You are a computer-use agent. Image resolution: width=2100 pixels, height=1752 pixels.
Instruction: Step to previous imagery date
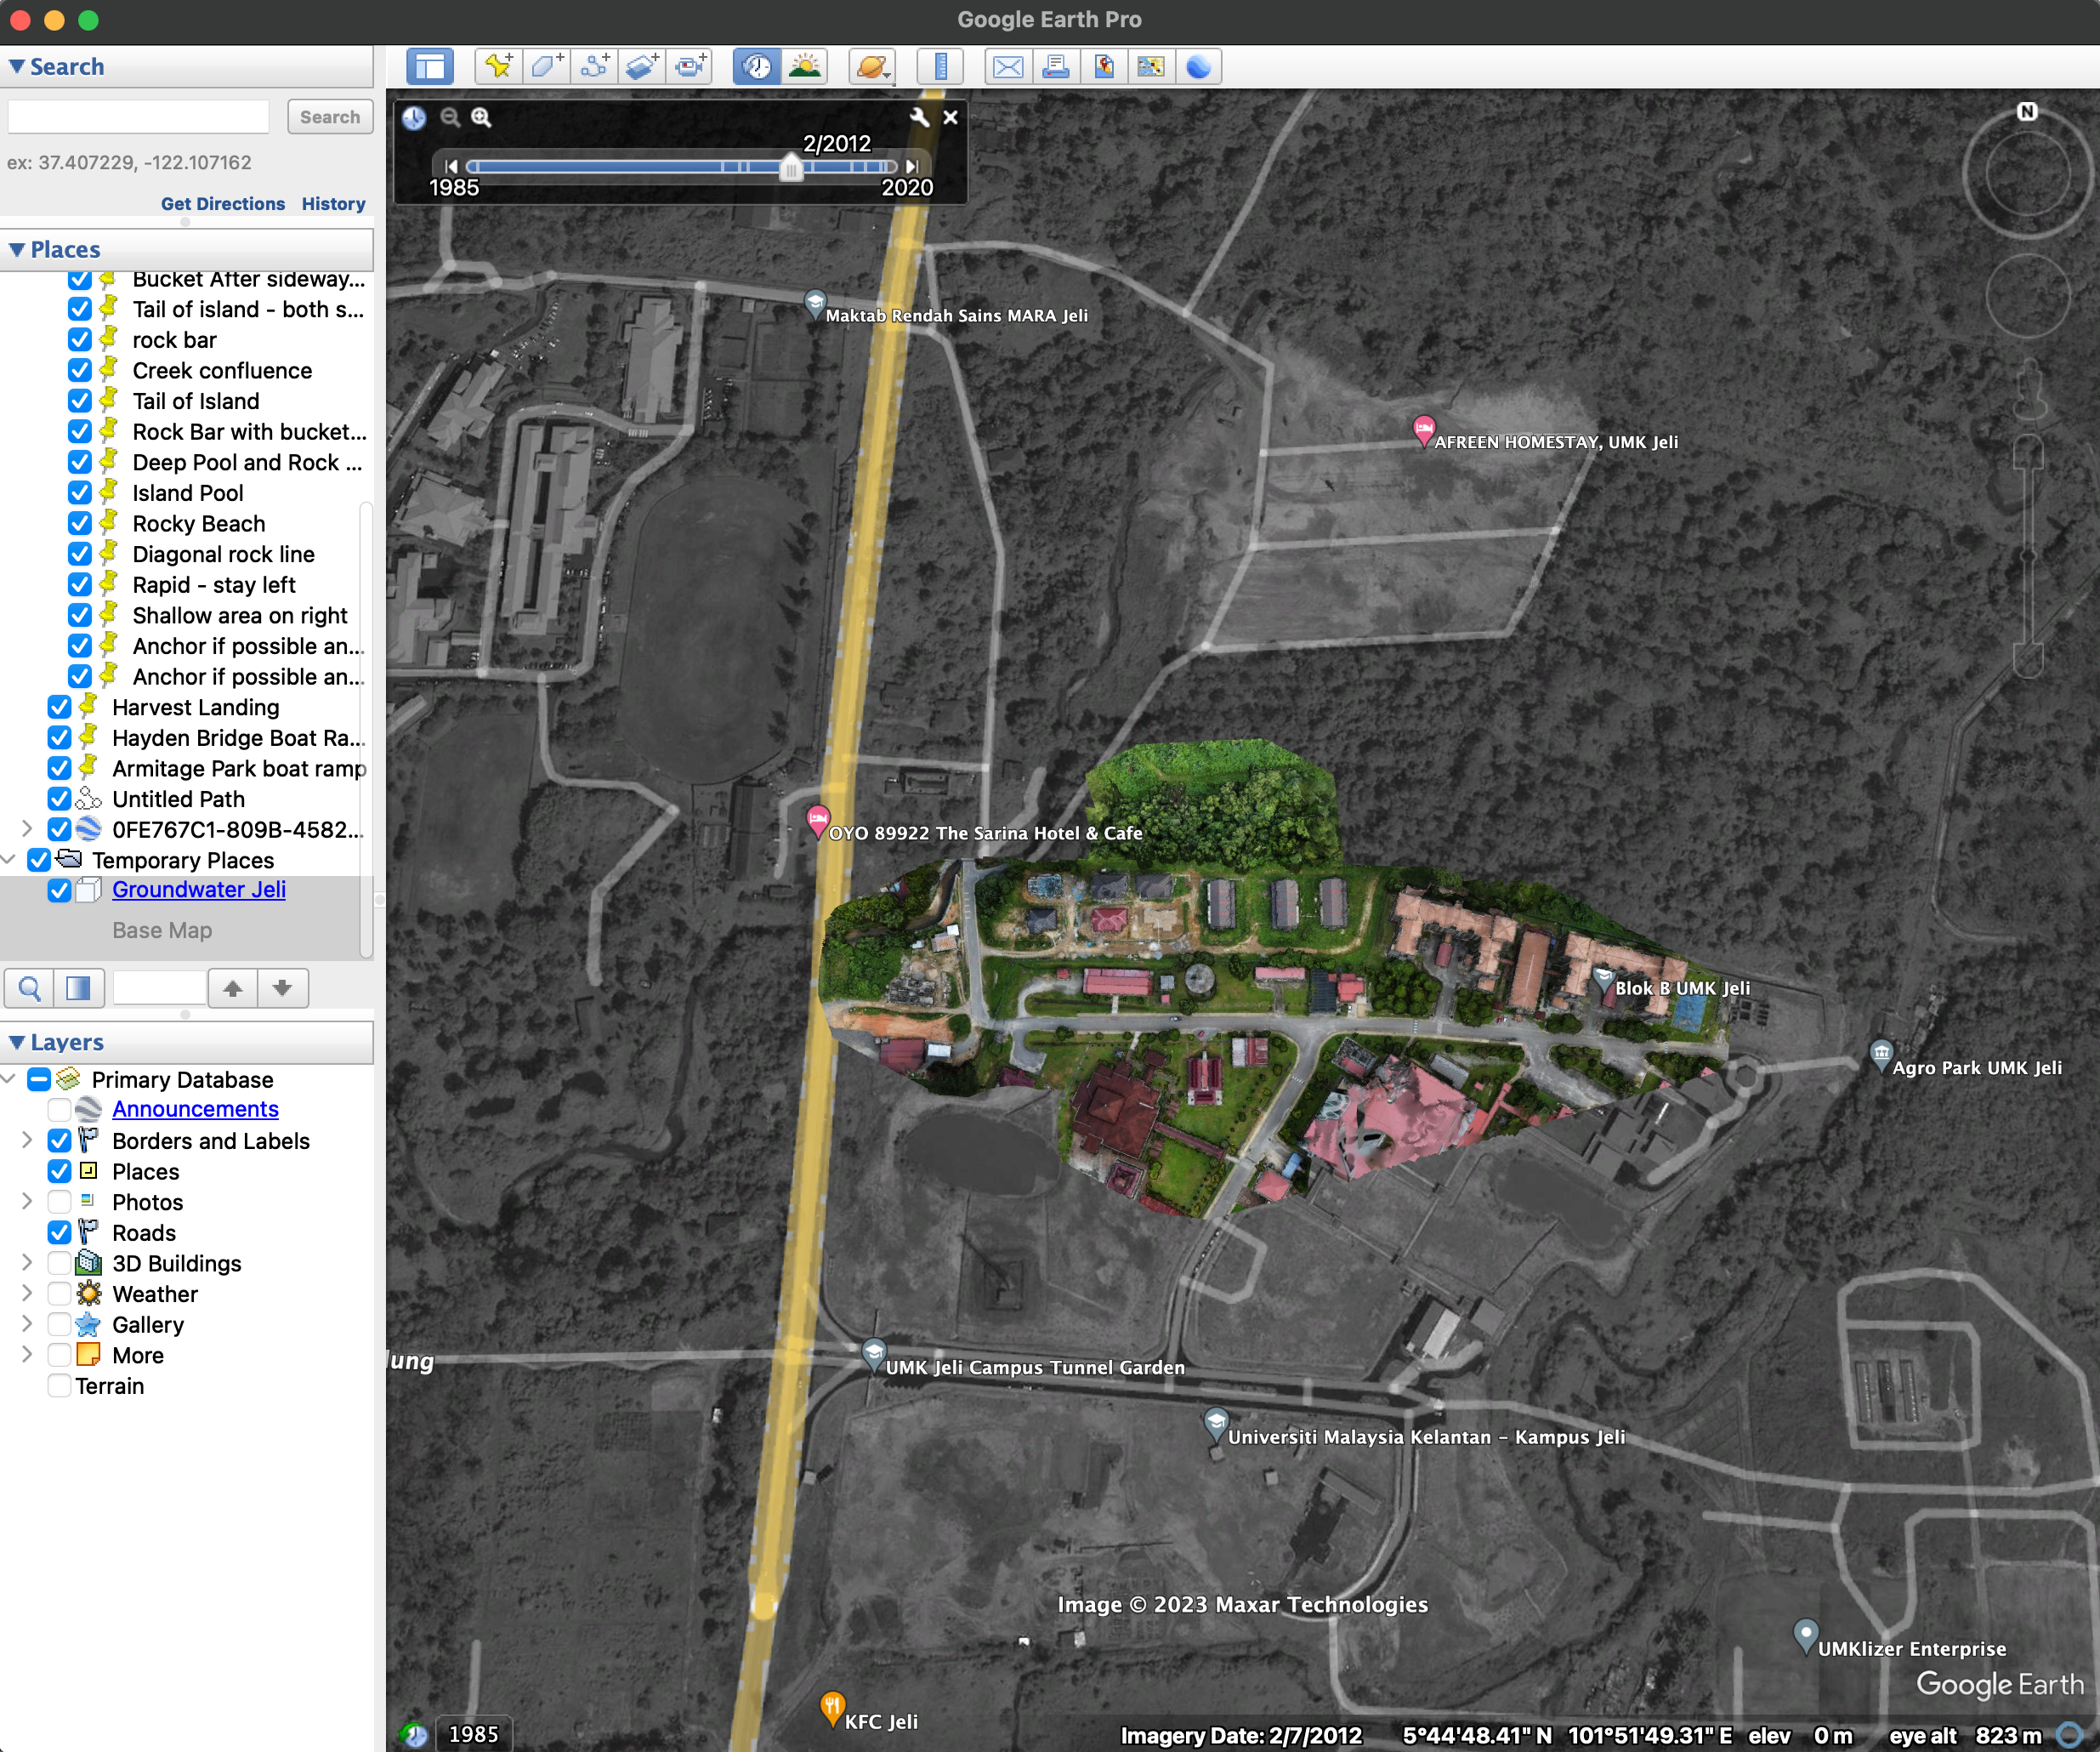tap(451, 166)
